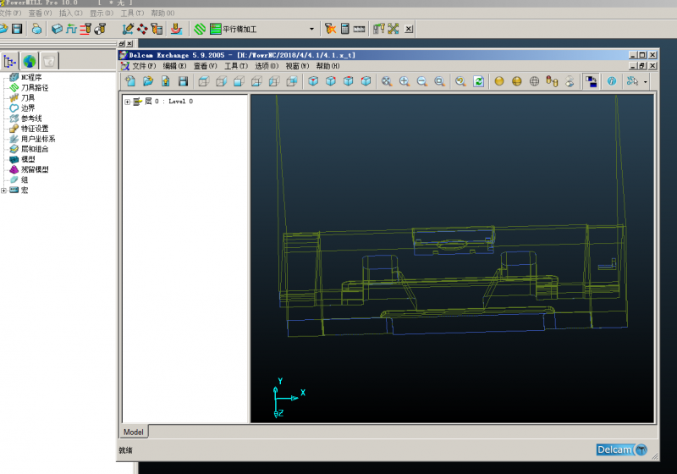
Task: Open the 平行精加工 strategy dropdown
Action: coord(311,29)
